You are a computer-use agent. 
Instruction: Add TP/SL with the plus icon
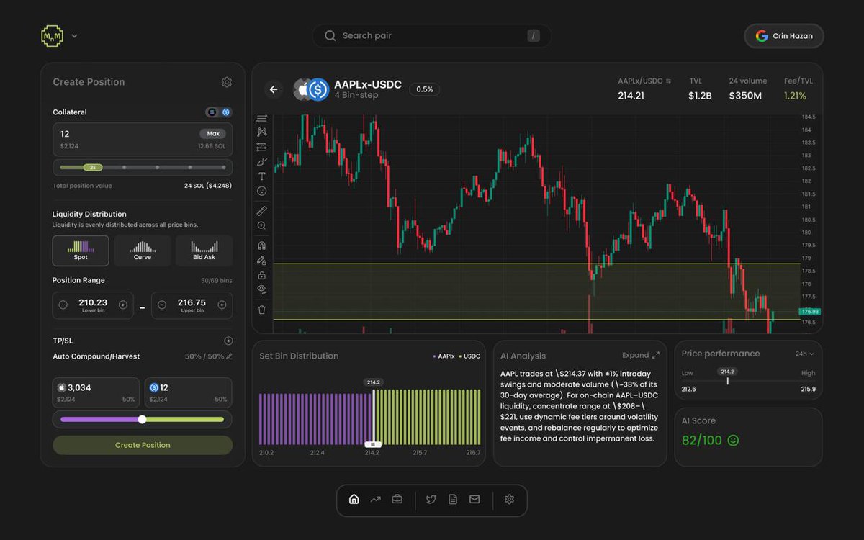coord(228,341)
